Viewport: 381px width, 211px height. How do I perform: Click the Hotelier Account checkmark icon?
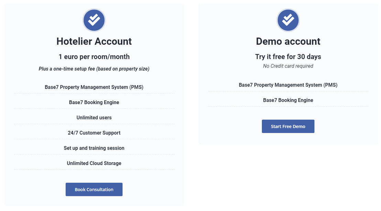[x=94, y=20]
